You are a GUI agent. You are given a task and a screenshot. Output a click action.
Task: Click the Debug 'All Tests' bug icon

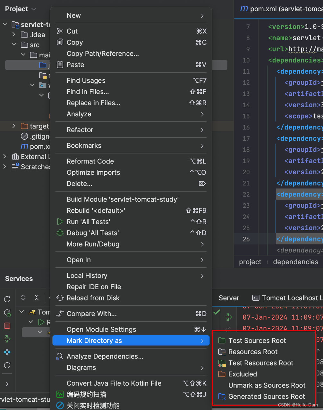(60, 233)
